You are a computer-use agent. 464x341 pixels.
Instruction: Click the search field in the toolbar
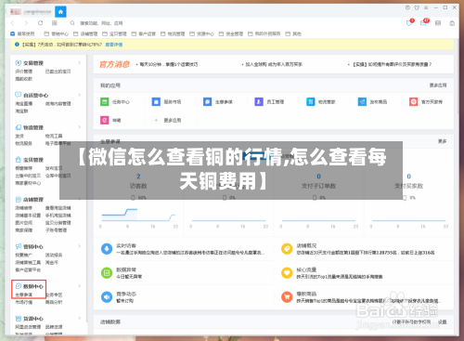coord(101,23)
